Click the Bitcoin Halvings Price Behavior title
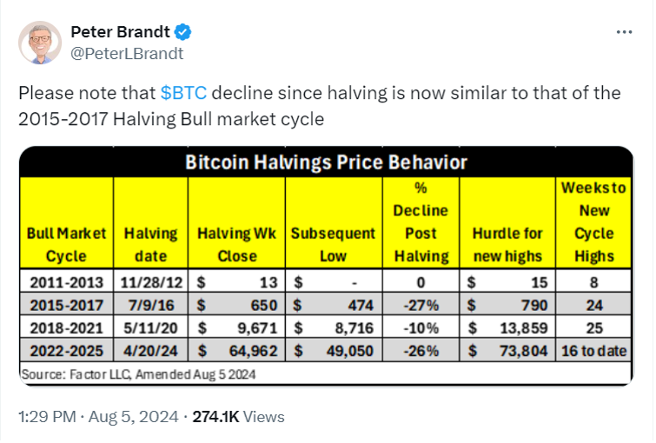Screen dimensions: 656x443 326,162
